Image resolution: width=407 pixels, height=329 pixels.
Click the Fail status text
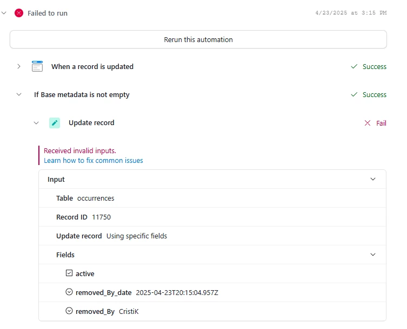coord(381,124)
